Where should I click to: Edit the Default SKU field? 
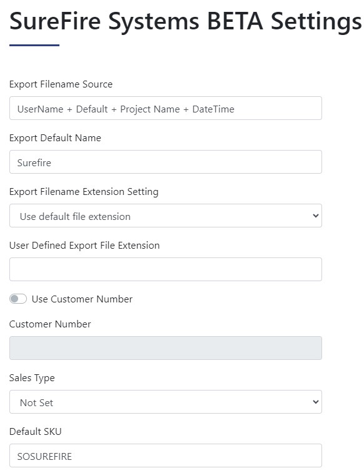point(165,456)
